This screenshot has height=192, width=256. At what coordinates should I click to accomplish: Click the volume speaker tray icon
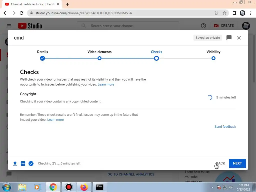click(231, 187)
